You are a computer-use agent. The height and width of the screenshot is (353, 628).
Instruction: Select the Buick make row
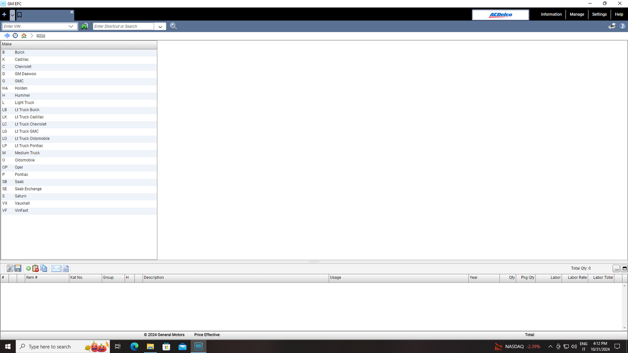(x=79, y=52)
